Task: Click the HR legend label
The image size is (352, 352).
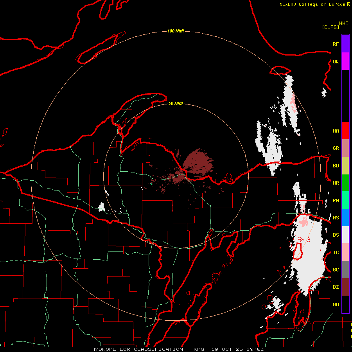Action: 336,183
